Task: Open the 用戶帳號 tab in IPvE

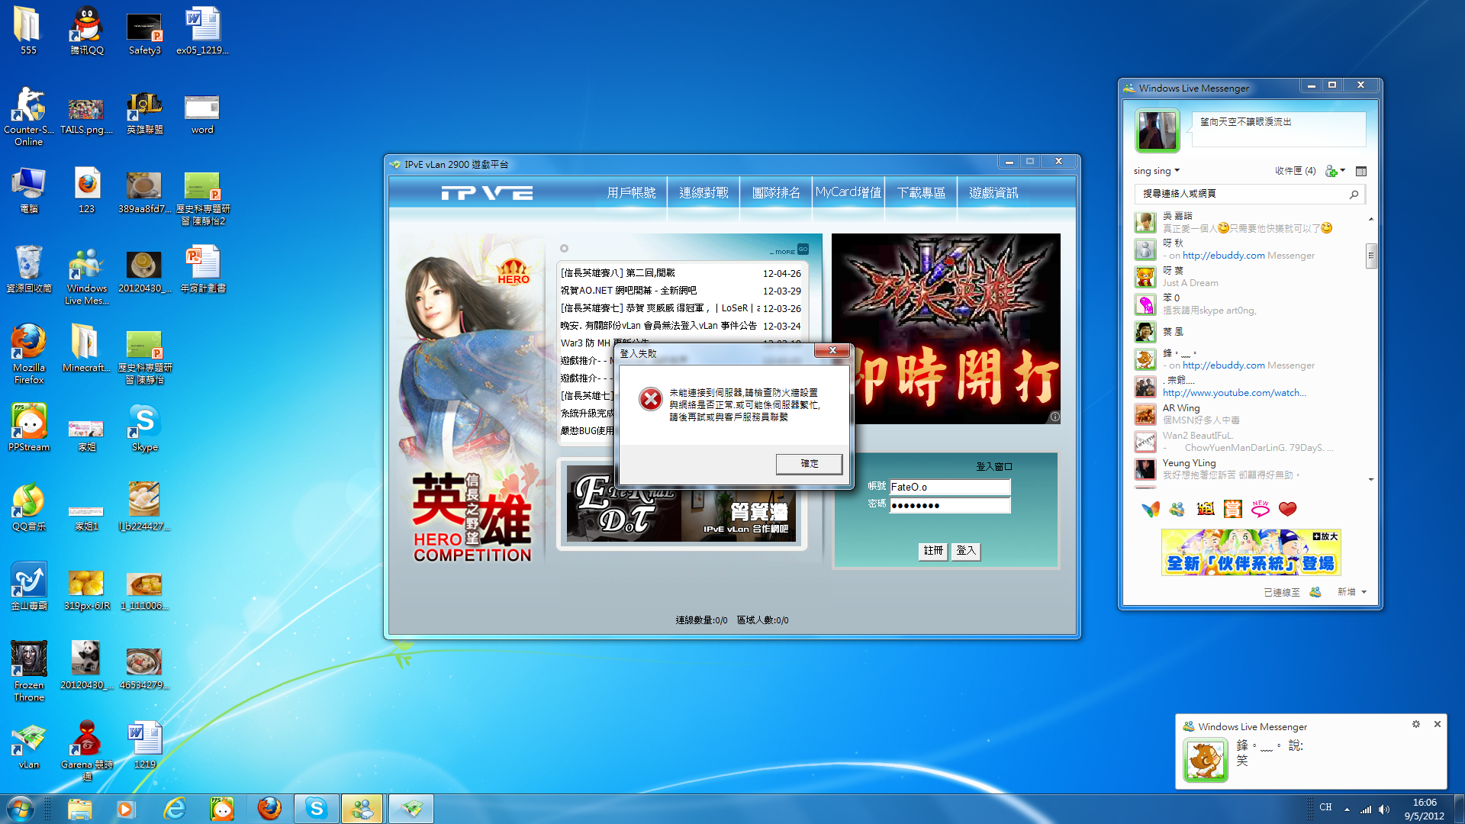Action: tap(631, 193)
